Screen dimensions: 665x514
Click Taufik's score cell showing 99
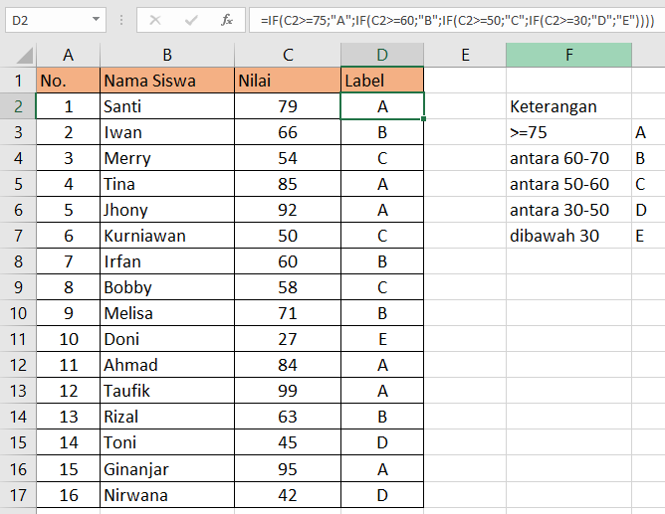click(287, 391)
